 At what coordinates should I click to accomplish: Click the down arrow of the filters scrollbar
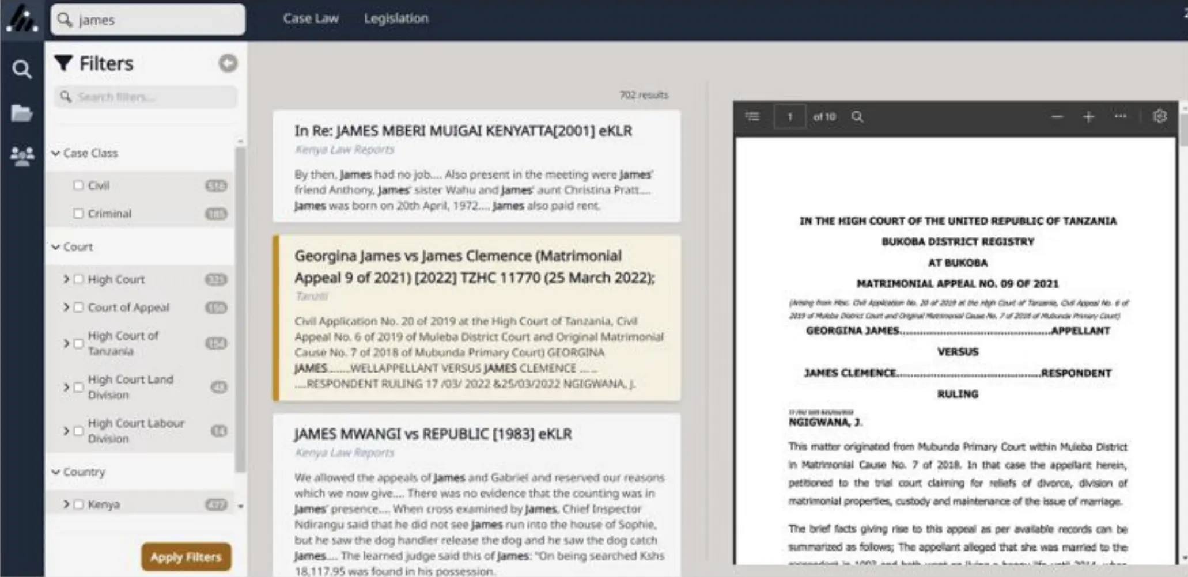tap(241, 507)
